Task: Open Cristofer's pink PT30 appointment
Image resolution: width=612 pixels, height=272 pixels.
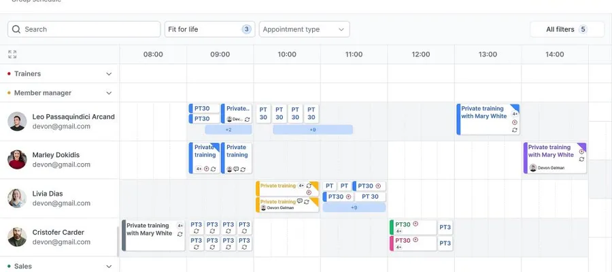Action: [x=413, y=243]
